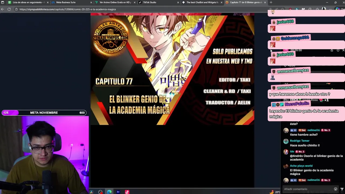Click the META NOVIEMBRE goal progress bar
345x194 pixels.
(44, 113)
